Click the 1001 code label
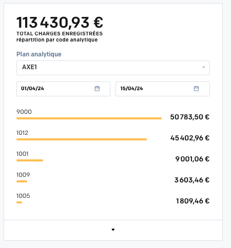The height and width of the screenshot is (248, 231). [23, 154]
